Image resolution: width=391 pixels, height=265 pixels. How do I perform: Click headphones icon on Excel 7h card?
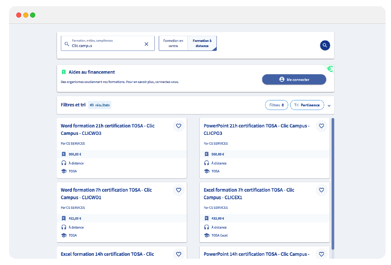tap(206, 227)
